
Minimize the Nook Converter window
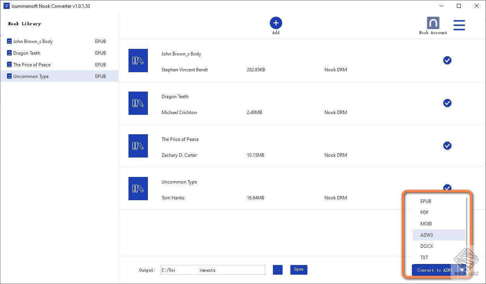442,6
